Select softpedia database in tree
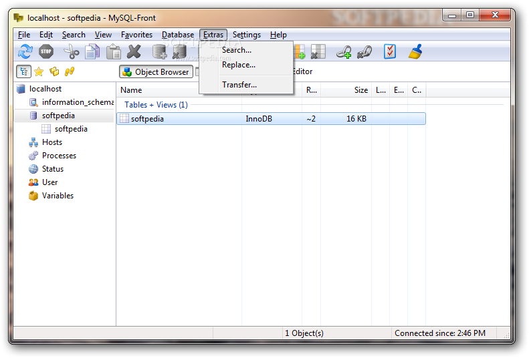 [58, 116]
